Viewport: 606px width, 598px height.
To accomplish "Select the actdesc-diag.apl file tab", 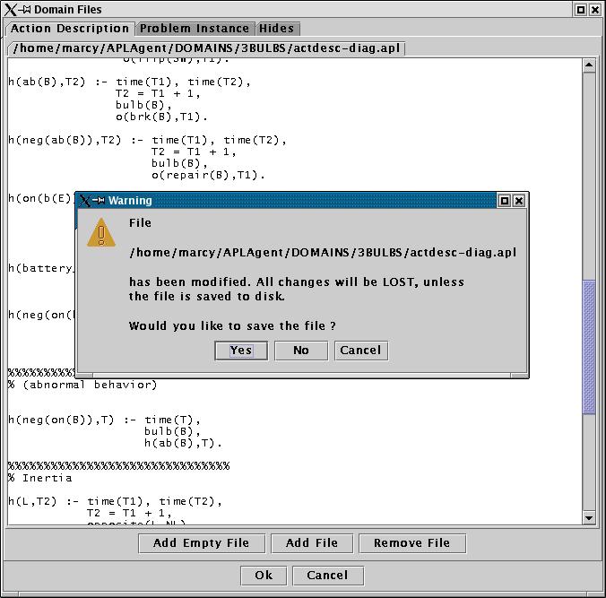I will click(206, 48).
